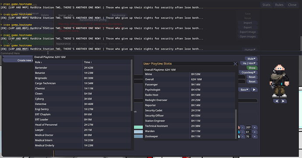Image resolution: width=302 pixels, height=158 pixels.
Task: Select the Zookeeper row
Action: pos(190,136)
